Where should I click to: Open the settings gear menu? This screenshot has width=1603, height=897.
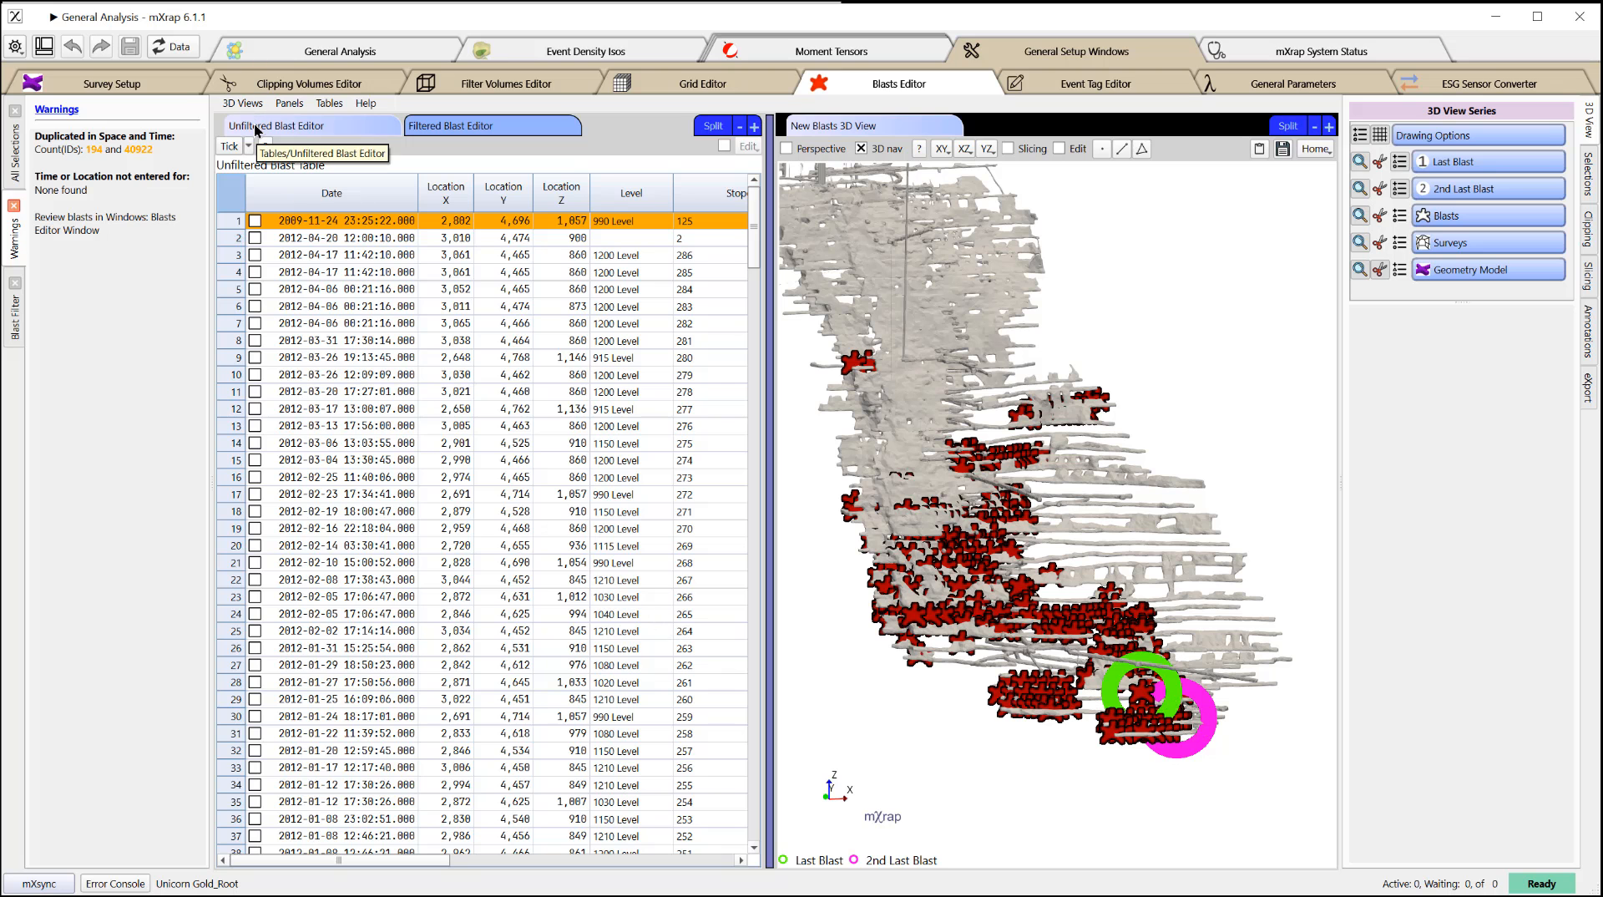[x=15, y=47]
